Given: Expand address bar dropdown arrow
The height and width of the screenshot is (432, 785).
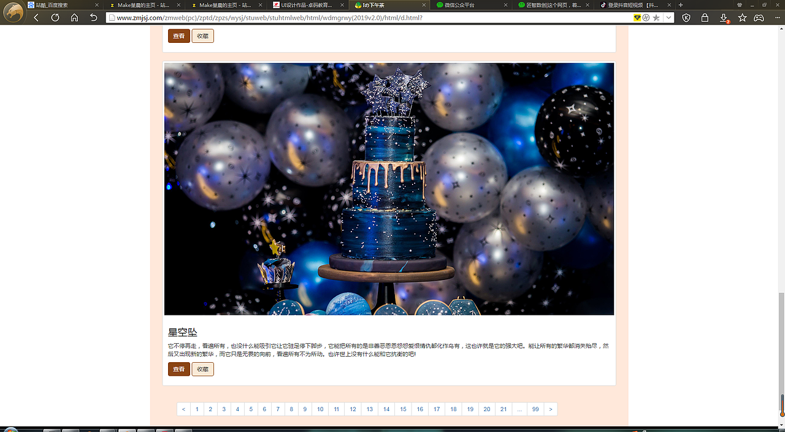Looking at the screenshot, I should click(x=668, y=18).
